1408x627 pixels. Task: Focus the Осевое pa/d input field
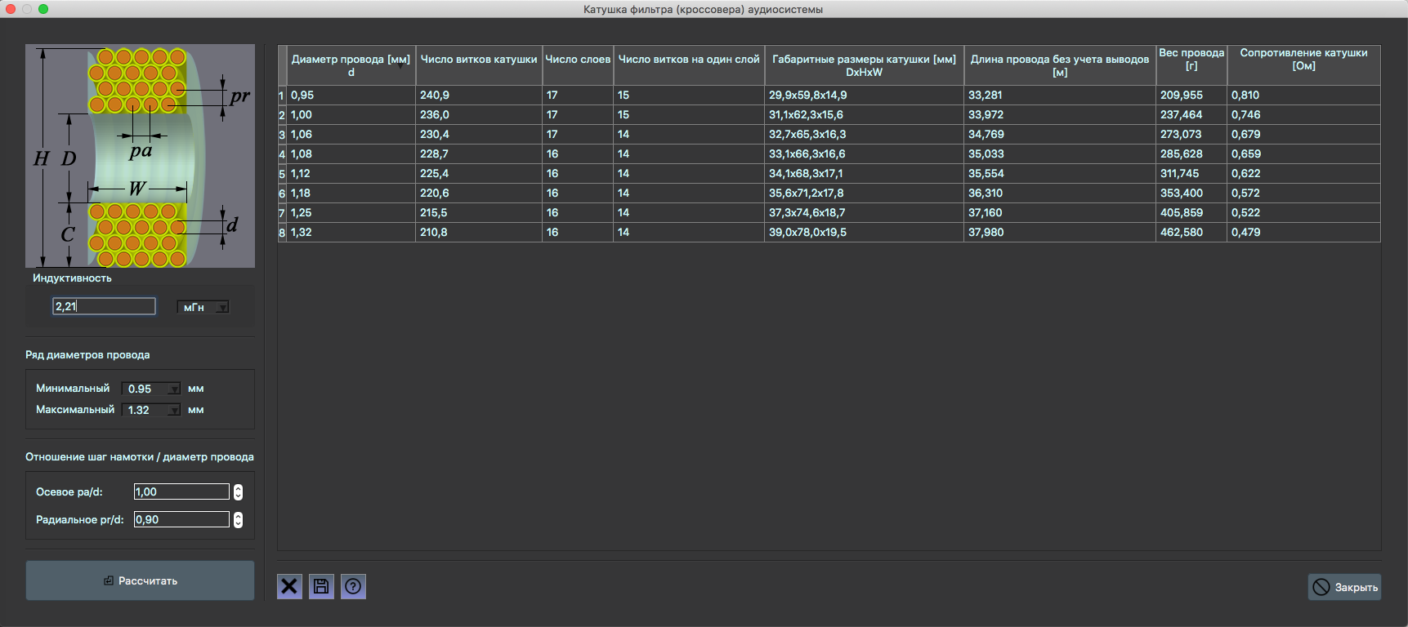tap(181, 491)
